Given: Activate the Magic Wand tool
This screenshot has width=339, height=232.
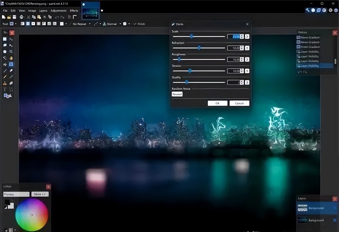Looking at the screenshot, I should click(x=5, y=58).
